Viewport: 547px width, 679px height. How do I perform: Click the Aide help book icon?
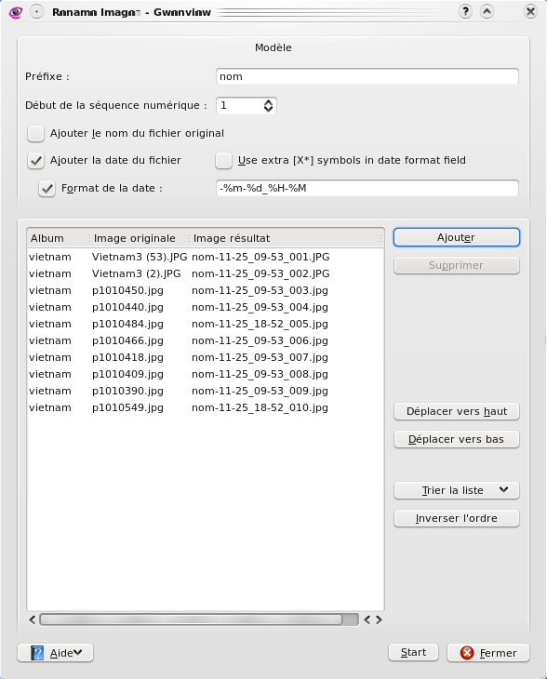37,653
